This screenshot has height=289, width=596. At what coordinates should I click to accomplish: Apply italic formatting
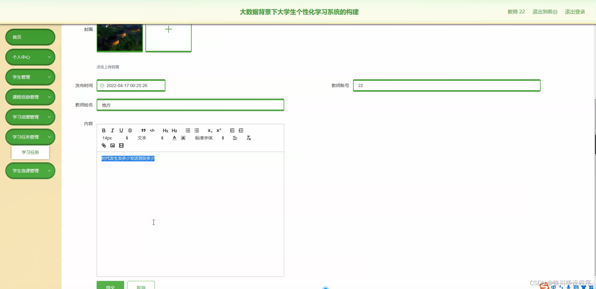click(112, 130)
